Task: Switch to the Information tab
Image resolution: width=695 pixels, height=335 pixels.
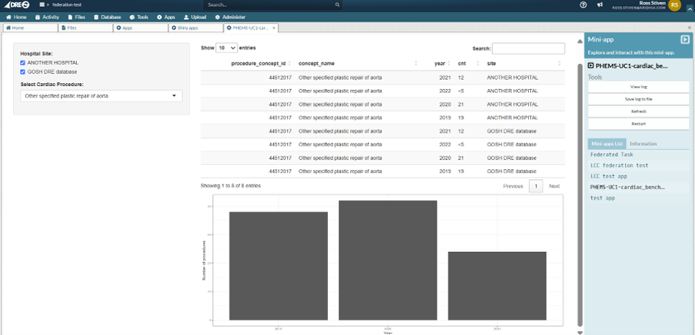Action: pyautogui.click(x=643, y=144)
